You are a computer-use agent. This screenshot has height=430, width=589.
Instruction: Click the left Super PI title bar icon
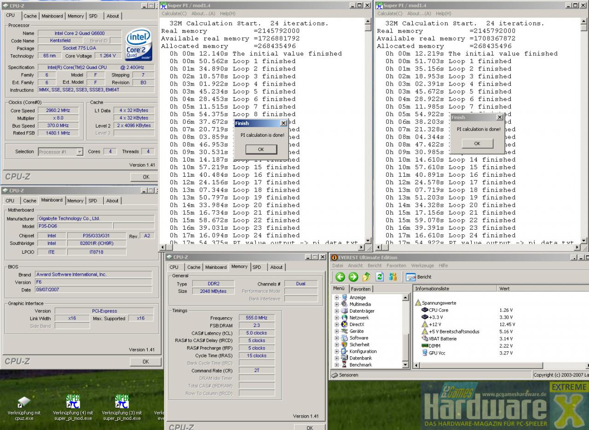tap(164, 5)
